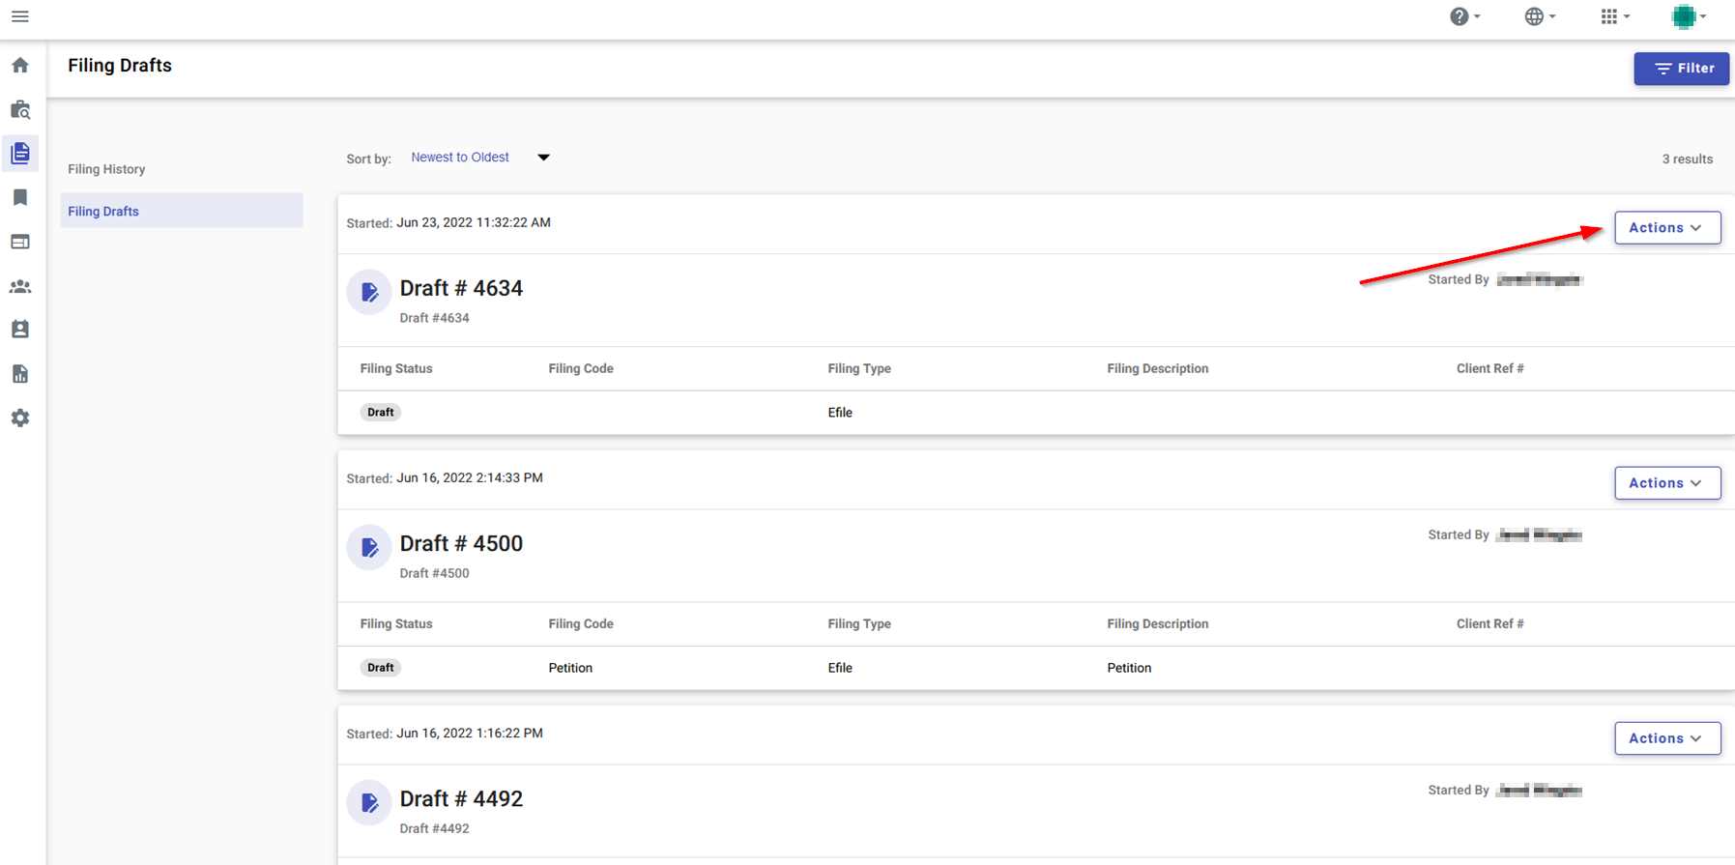
Task: Switch to the Filing History tab
Action: click(x=106, y=169)
